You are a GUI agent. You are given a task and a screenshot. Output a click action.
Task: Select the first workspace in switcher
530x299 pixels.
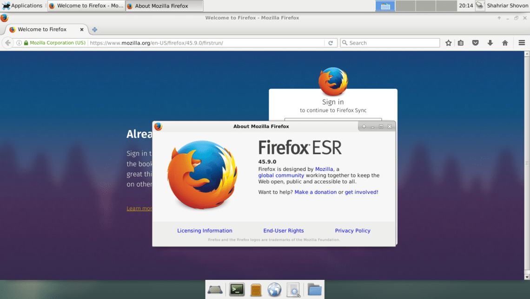coord(385,6)
